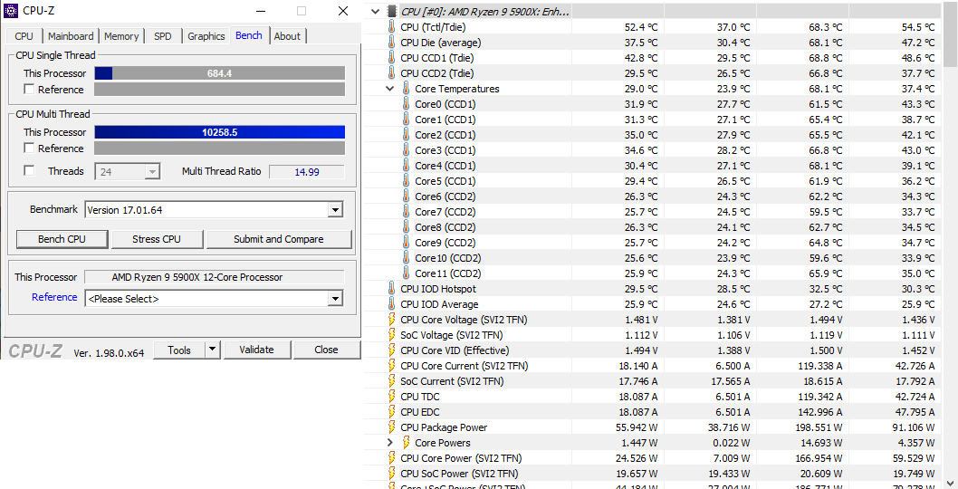Screen dimensions: 958x489
Task: Click lightning icon beside CPU Core Current
Action: coord(392,366)
